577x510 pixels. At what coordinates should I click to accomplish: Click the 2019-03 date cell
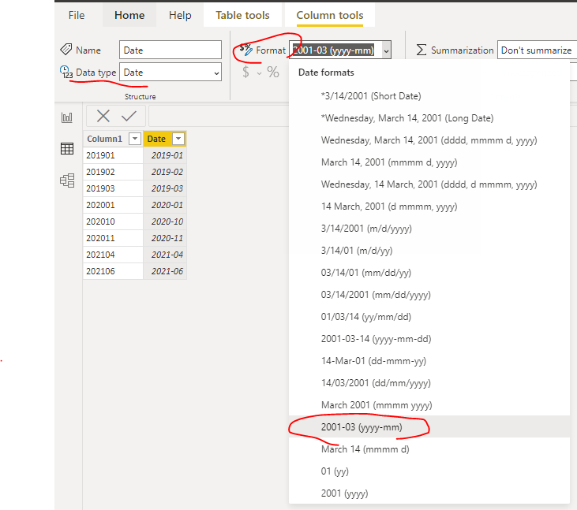coord(165,188)
